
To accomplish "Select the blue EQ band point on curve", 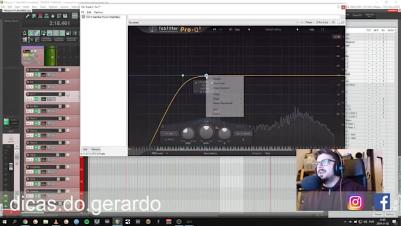I will (206, 76).
